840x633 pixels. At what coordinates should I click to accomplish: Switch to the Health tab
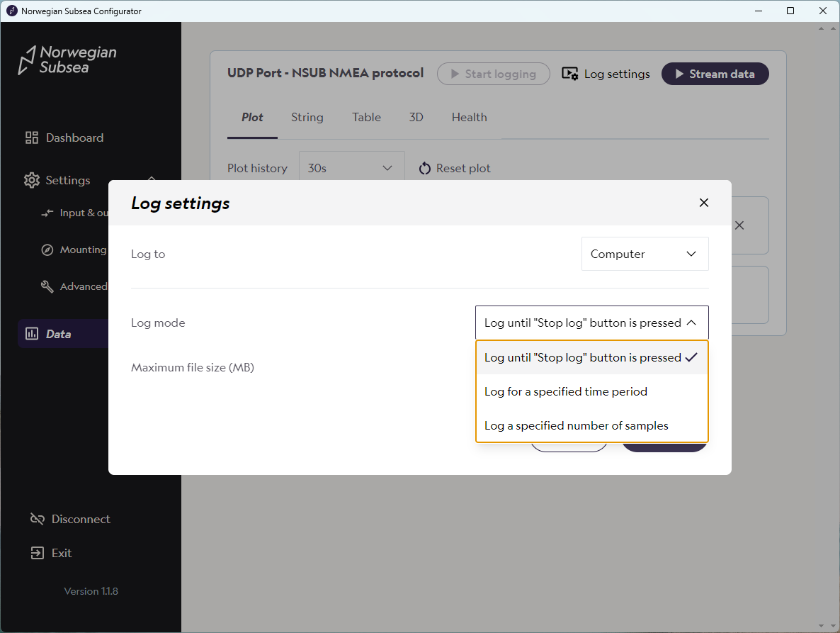pyautogui.click(x=470, y=118)
